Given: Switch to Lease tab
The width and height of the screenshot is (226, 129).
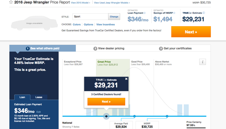Looking at the screenshot, I should click(39, 97).
